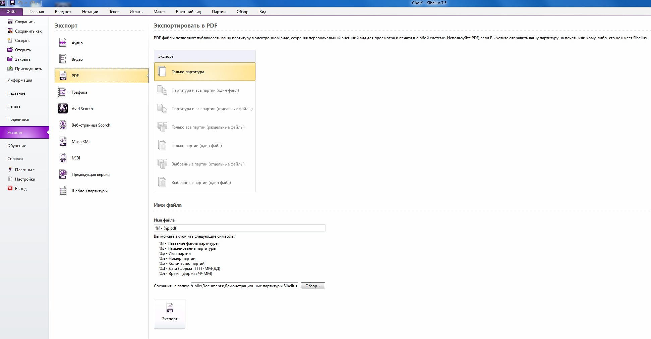Choose Только партии (один файл) option
The height and width of the screenshot is (339, 651).
205,146
